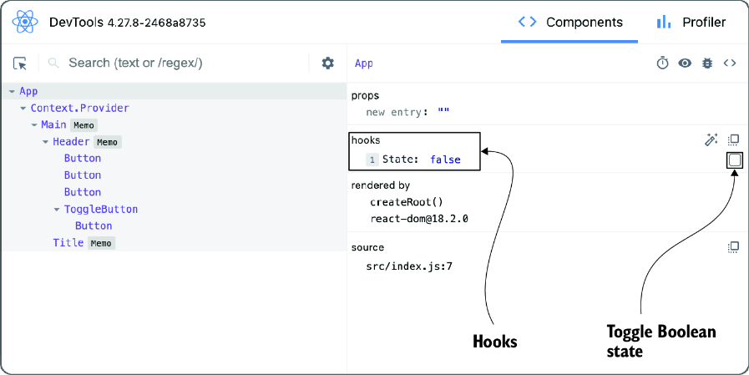Click the props section heading
This screenshot has width=749, height=375.
pyautogui.click(x=365, y=95)
